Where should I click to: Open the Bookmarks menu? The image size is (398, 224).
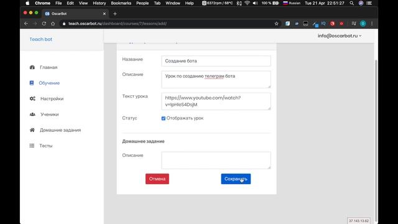click(x=121, y=3)
